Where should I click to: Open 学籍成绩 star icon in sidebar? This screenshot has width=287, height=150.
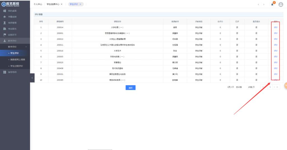[x=4, y=17]
